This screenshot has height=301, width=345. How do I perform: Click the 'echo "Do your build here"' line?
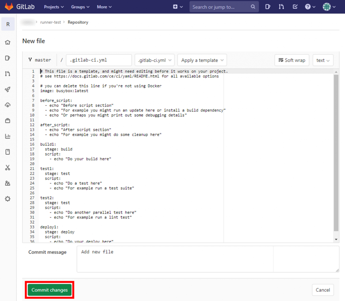(80, 159)
